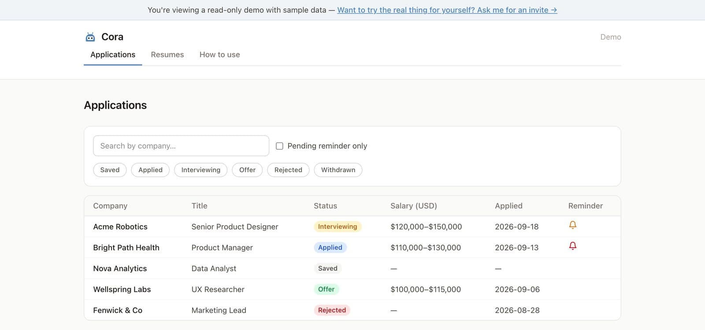The width and height of the screenshot is (705, 330).
Task: Click the Cora robot logo icon
Action: point(90,37)
